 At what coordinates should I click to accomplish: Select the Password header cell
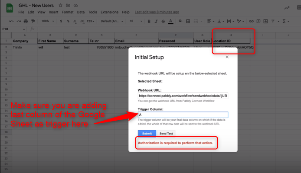(176, 41)
